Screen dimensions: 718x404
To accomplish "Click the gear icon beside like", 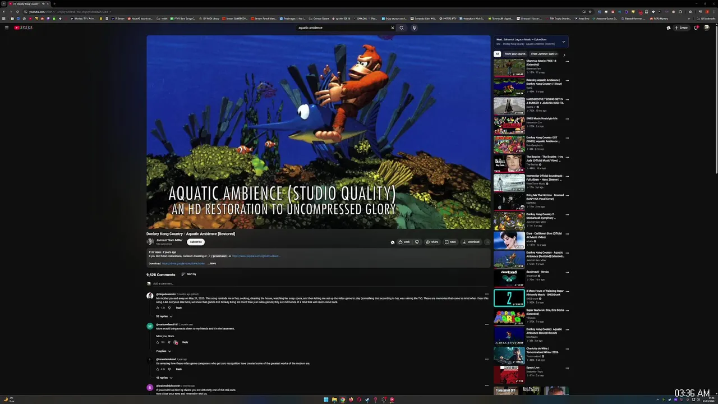I will pyautogui.click(x=393, y=242).
